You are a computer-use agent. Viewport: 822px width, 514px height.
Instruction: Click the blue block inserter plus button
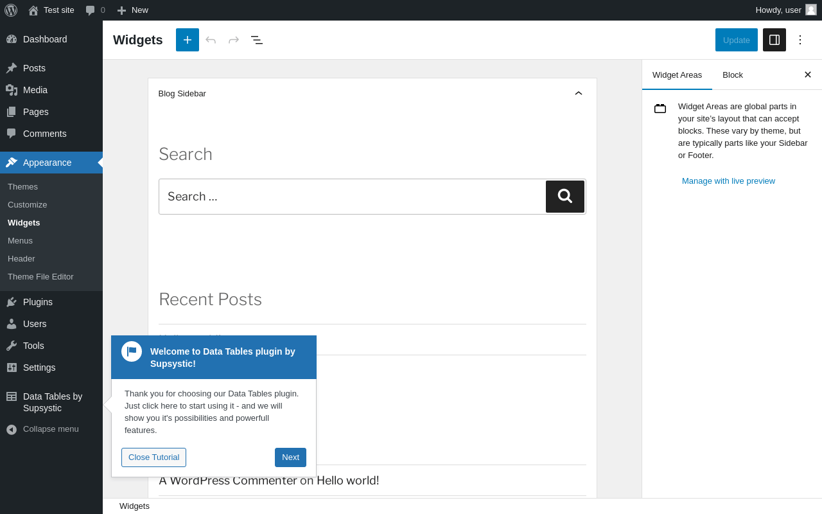[188, 40]
